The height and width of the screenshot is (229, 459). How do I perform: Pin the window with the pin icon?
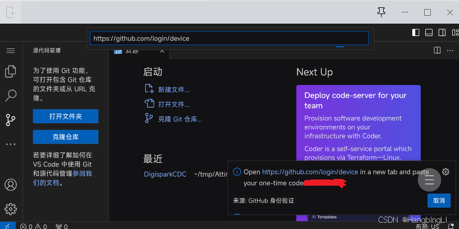pos(381,12)
